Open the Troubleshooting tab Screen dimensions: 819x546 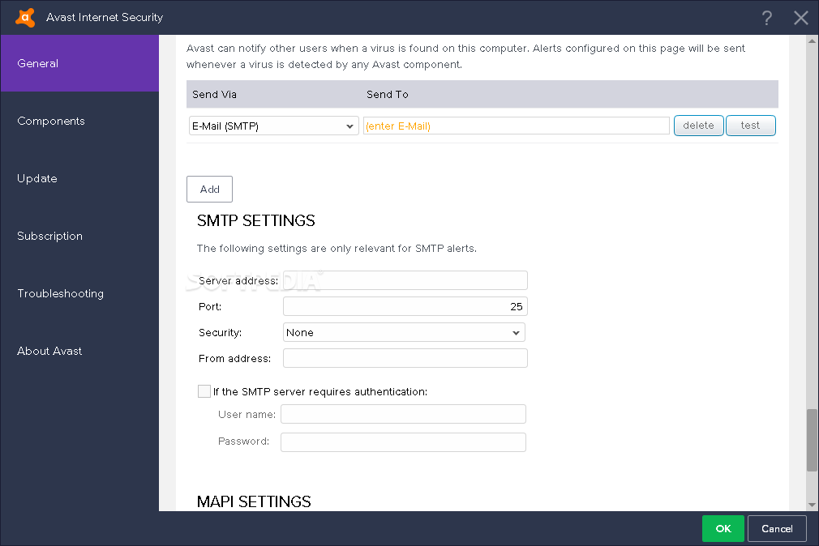pyautogui.click(x=80, y=292)
